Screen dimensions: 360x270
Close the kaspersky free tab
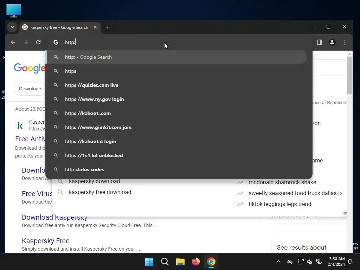(x=95, y=27)
